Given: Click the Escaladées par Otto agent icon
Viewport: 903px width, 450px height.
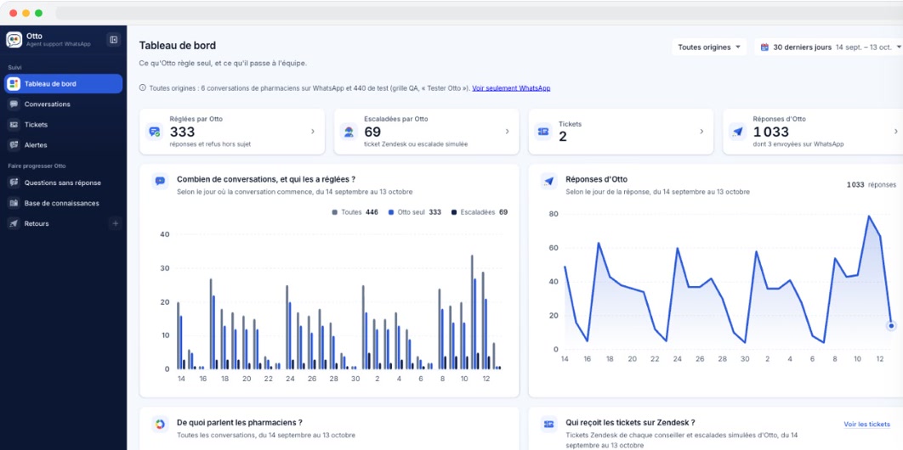Looking at the screenshot, I should pos(349,132).
